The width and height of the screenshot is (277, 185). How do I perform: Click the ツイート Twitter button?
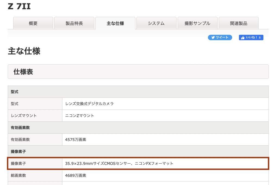[220, 37]
